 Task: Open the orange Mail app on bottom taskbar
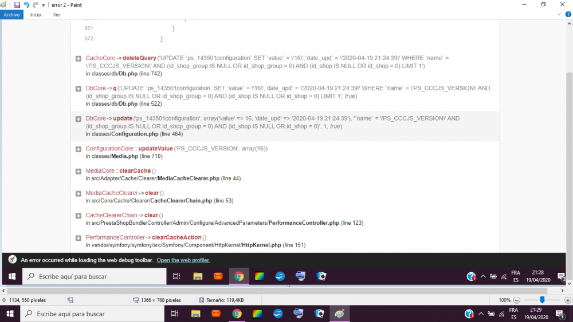pos(216,313)
